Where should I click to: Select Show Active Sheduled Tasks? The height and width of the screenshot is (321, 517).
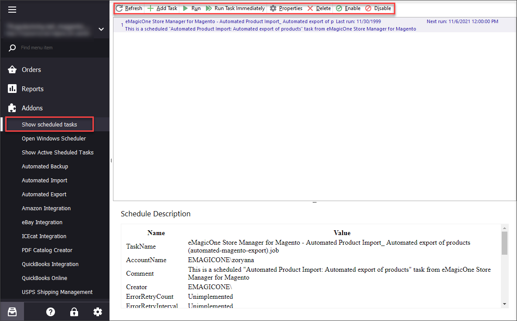click(58, 152)
